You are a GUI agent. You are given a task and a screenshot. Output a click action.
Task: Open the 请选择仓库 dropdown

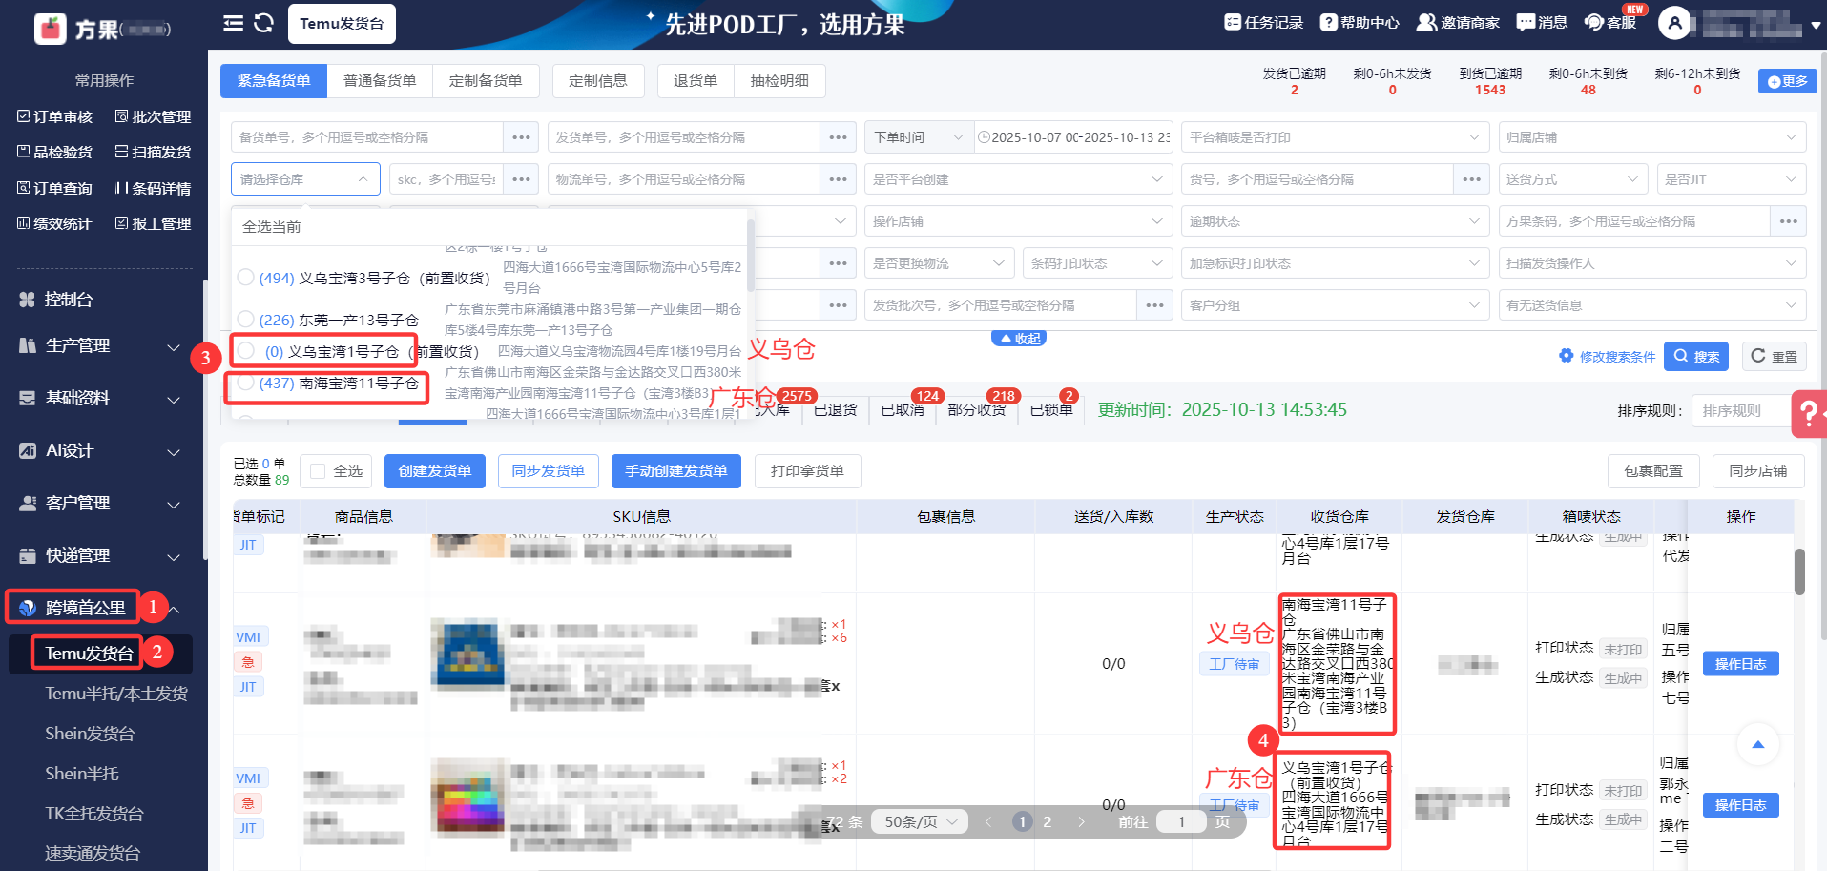pos(305,179)
